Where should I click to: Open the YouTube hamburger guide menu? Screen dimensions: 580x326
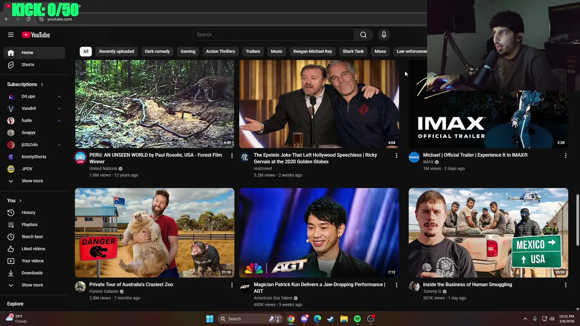[11, 35]
